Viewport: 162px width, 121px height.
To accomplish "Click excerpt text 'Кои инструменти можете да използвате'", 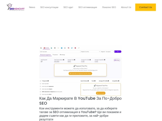I will (x=80, y=114).
